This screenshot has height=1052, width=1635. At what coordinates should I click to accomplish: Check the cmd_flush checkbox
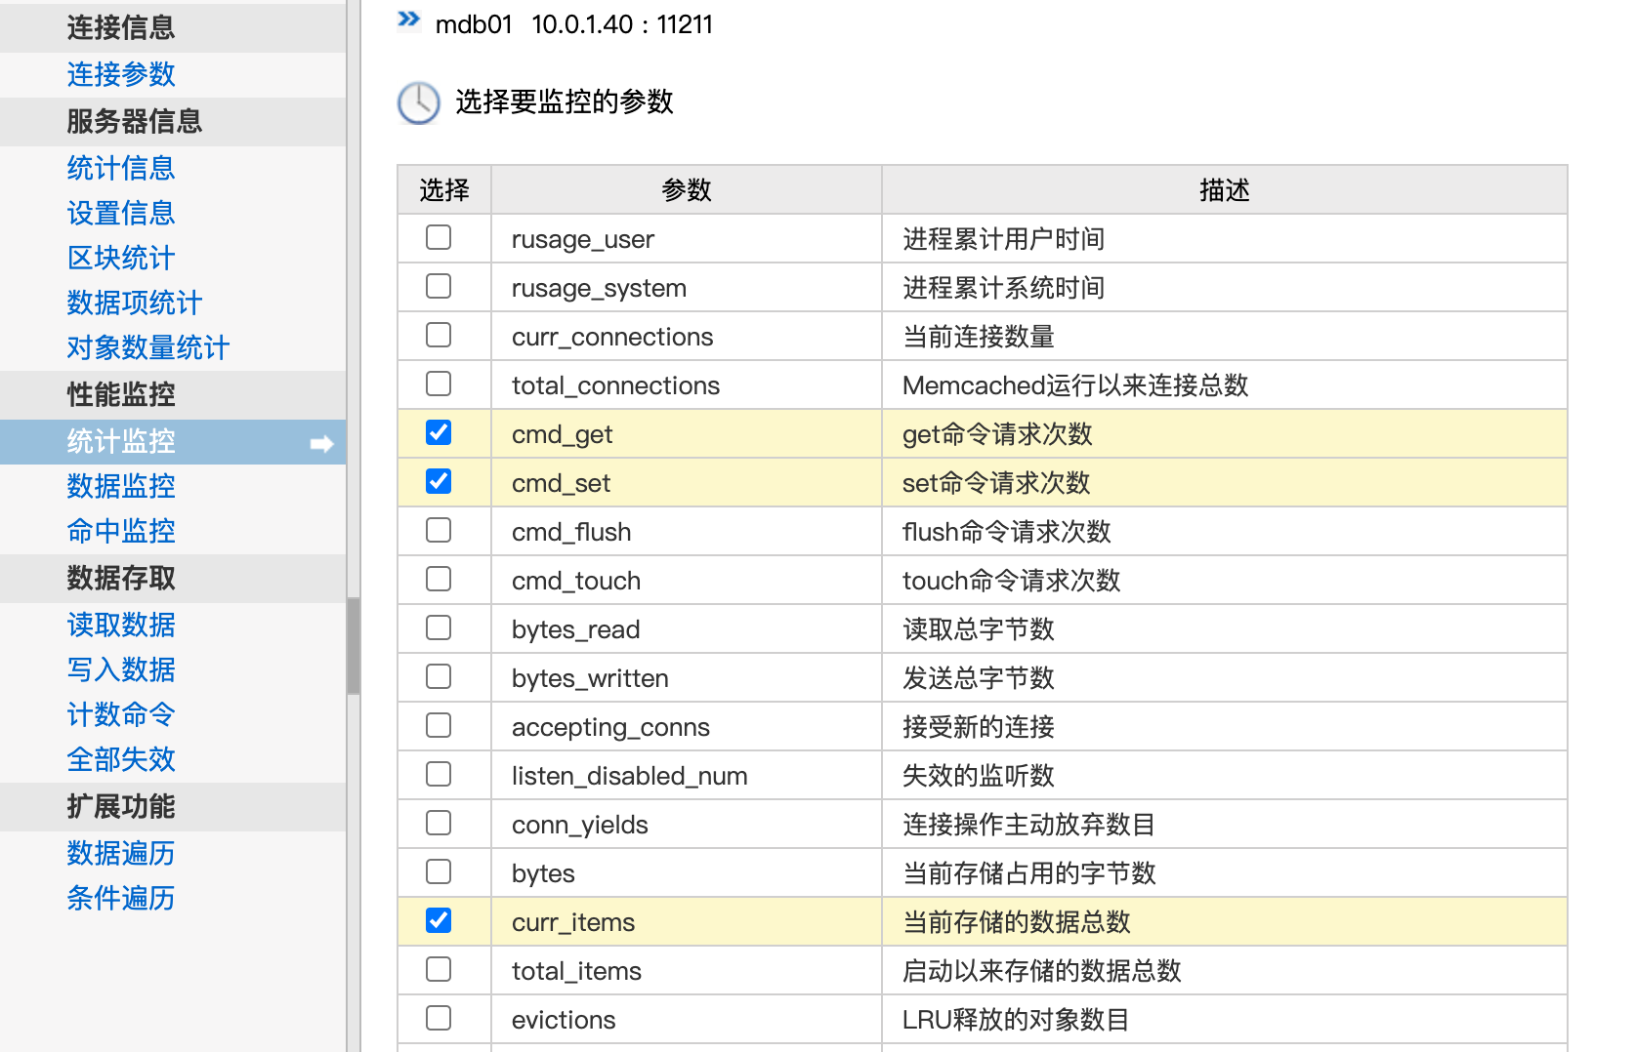[x=439, y=530]
